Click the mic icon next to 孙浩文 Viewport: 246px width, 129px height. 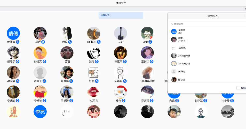(x=44, y=62)
